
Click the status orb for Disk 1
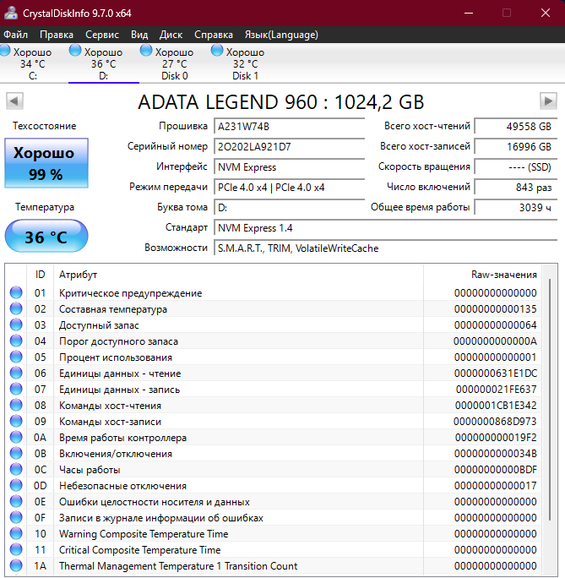click(218, 52)
